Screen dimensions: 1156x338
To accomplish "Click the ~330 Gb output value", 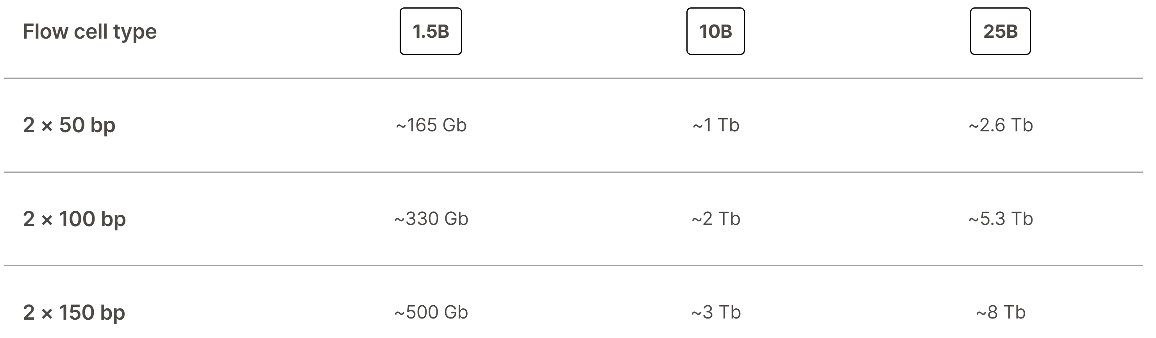I will [431, 219].
